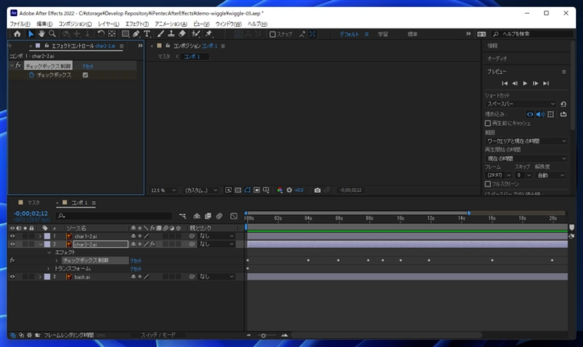Collapse the char2-2.ai layer properties
The height and width of the screenshot is (347, 583).
[41, 244]
